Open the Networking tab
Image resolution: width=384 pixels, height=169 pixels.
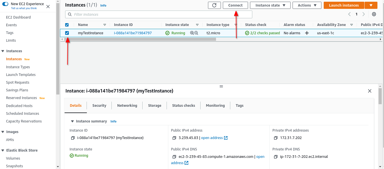tap(127, 106)
